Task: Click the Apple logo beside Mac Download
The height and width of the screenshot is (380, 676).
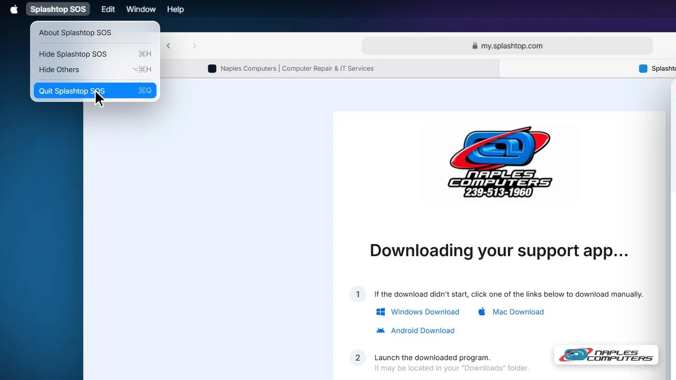Action: (x=482, y=312)
